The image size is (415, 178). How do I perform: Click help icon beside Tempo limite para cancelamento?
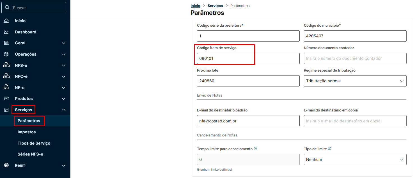[x=255, y=149]
